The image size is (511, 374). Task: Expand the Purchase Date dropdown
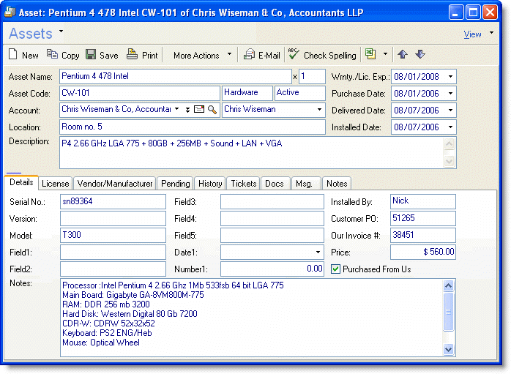(450, 94)
